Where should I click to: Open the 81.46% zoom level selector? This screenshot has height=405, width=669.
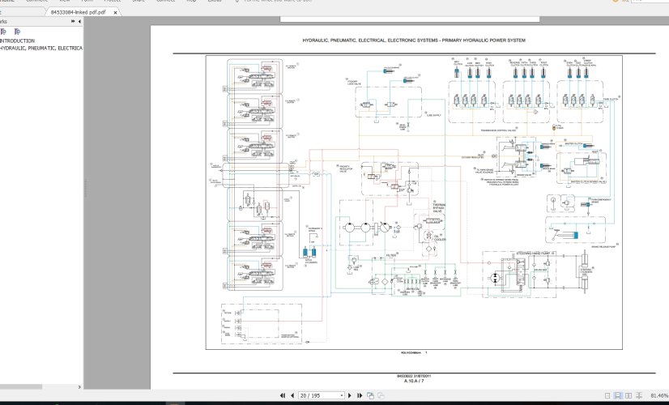click(658, 396)
